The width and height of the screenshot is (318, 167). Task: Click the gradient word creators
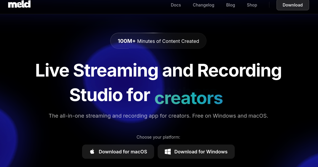tap(188, 98)
